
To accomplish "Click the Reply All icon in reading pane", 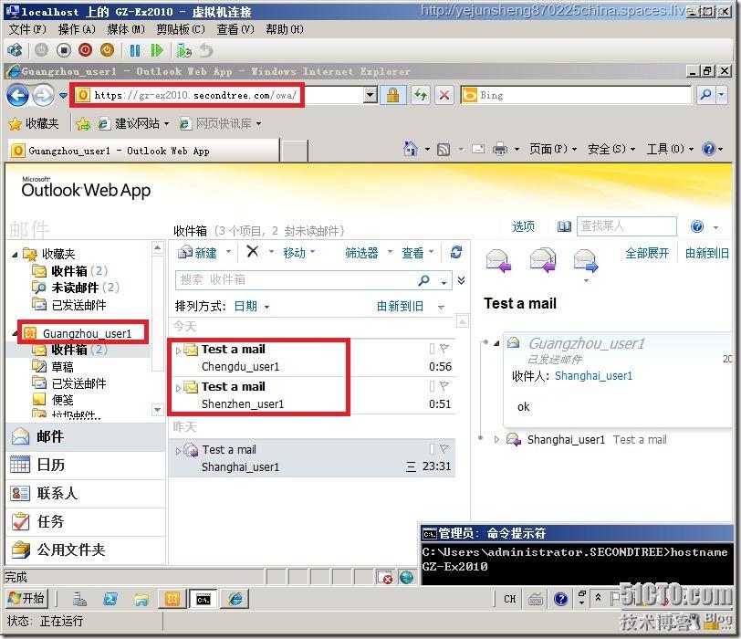I will 542,261.
